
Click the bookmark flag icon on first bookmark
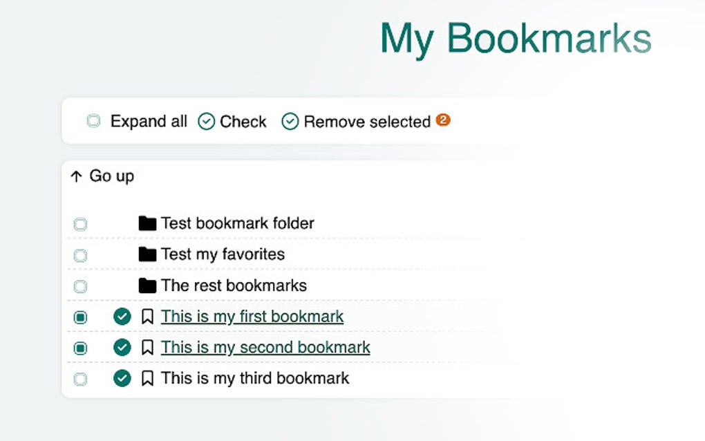[147, 317]
